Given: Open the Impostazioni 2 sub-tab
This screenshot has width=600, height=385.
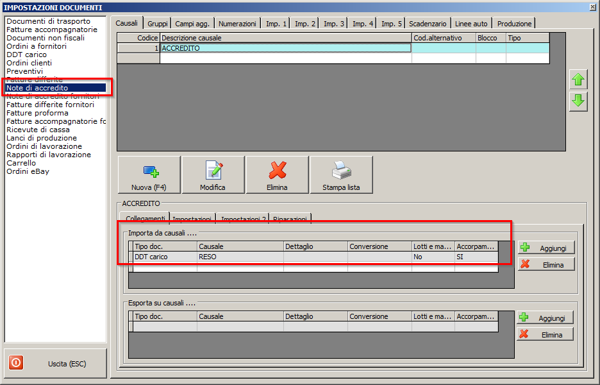Looking at the screenshot, I should click(x=243, y=218).
